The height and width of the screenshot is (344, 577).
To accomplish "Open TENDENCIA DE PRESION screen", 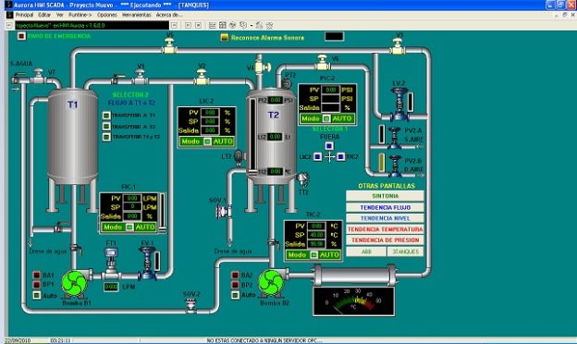I will pos(385,240).
